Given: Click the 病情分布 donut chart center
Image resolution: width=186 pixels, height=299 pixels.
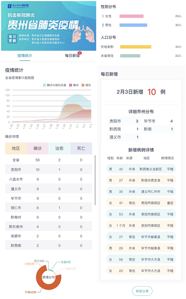Looking at the screenshot, I should point(49,277).
